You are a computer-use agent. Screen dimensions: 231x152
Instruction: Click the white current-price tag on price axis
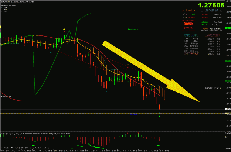click(x=228, y=109)
